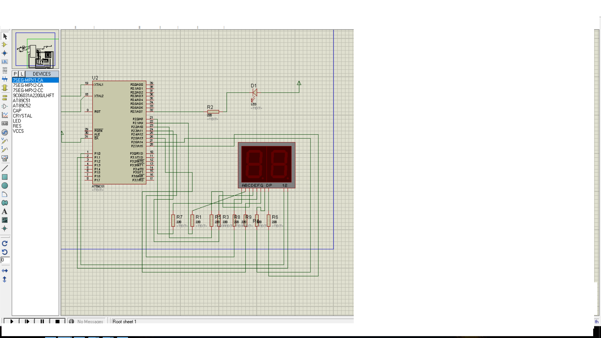601x338 pixels.
Task: Click the P pick devices button
Action: coord(15,74)
